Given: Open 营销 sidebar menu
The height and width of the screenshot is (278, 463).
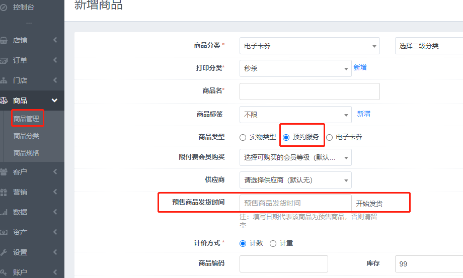Looking at the screenshot, I should 32,192.
